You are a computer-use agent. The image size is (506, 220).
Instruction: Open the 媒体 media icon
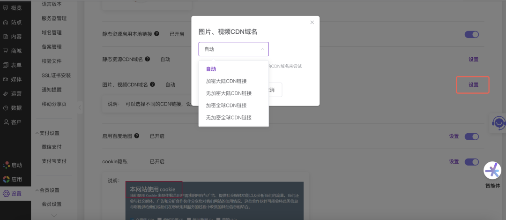(x=6, y=79)
